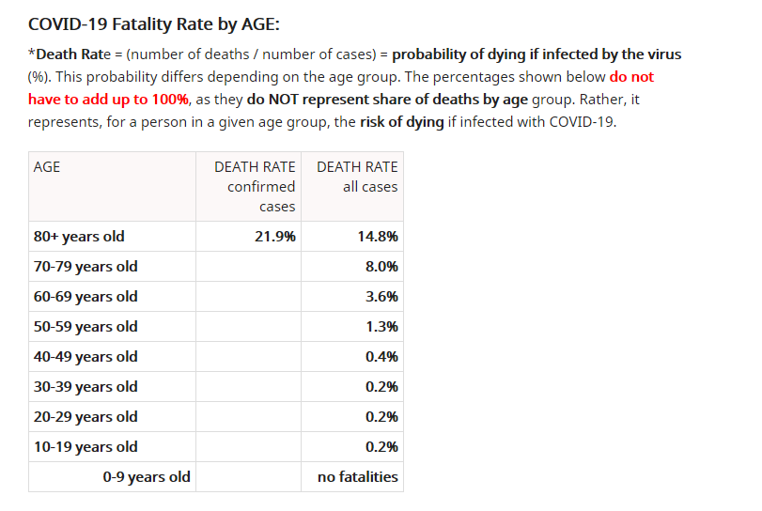The width and height of the screenshot is (762, 511).
Task: Select the "60-69 years old" row label
Action: (x=86, y=297)
